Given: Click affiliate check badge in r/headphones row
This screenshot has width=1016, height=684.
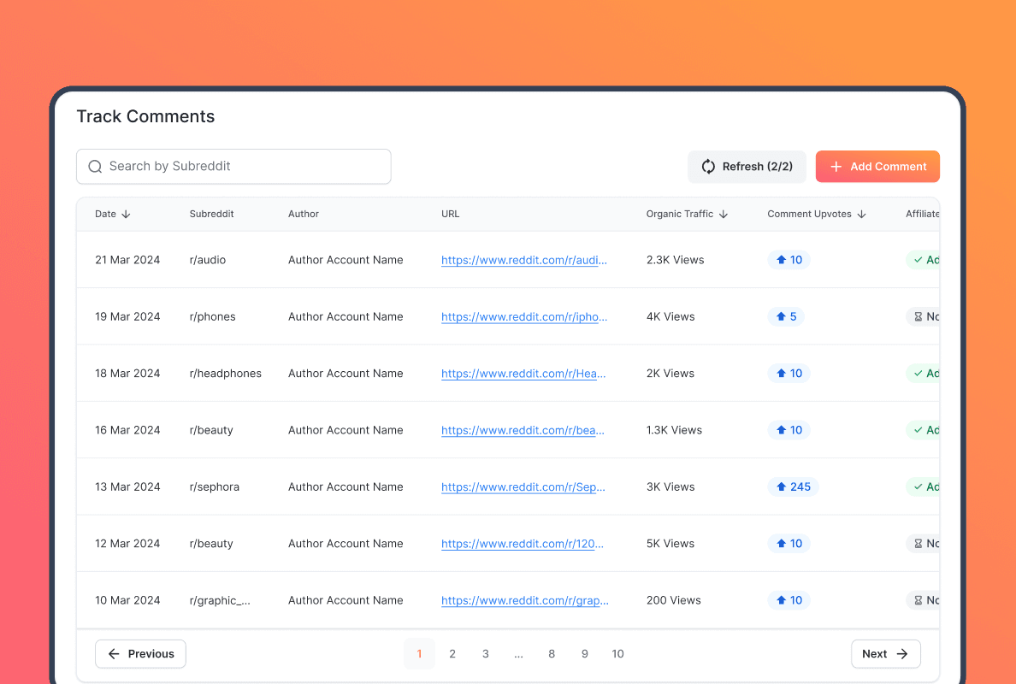Looking at the screenshot, I should (923, 374).
